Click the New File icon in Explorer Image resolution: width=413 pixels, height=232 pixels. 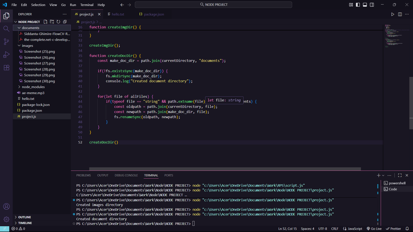46,22
